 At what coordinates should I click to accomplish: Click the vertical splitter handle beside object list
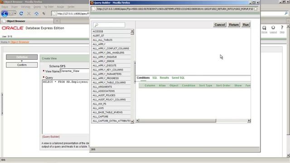(135, 72)
